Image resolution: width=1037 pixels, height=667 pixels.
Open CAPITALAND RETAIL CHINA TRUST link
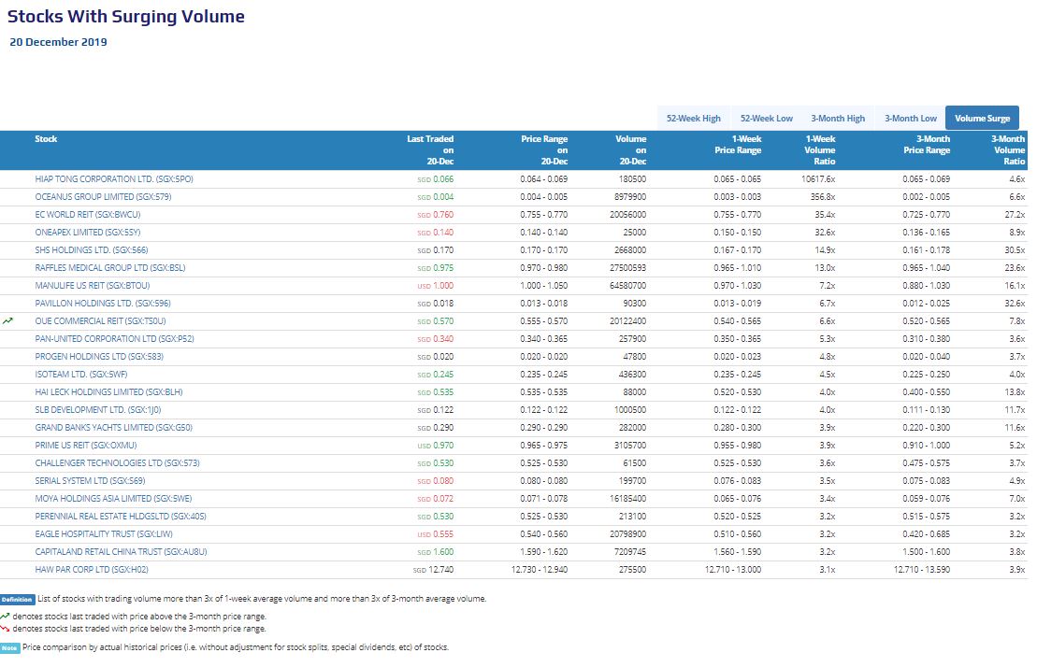pyautogui.click(x=121, y=552)
